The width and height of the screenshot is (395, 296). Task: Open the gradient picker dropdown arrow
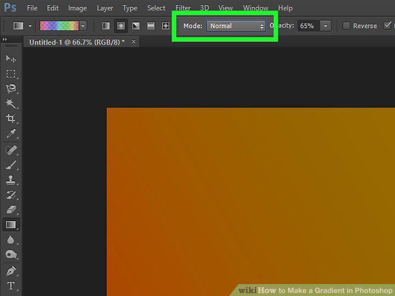[x=83, y=25]
